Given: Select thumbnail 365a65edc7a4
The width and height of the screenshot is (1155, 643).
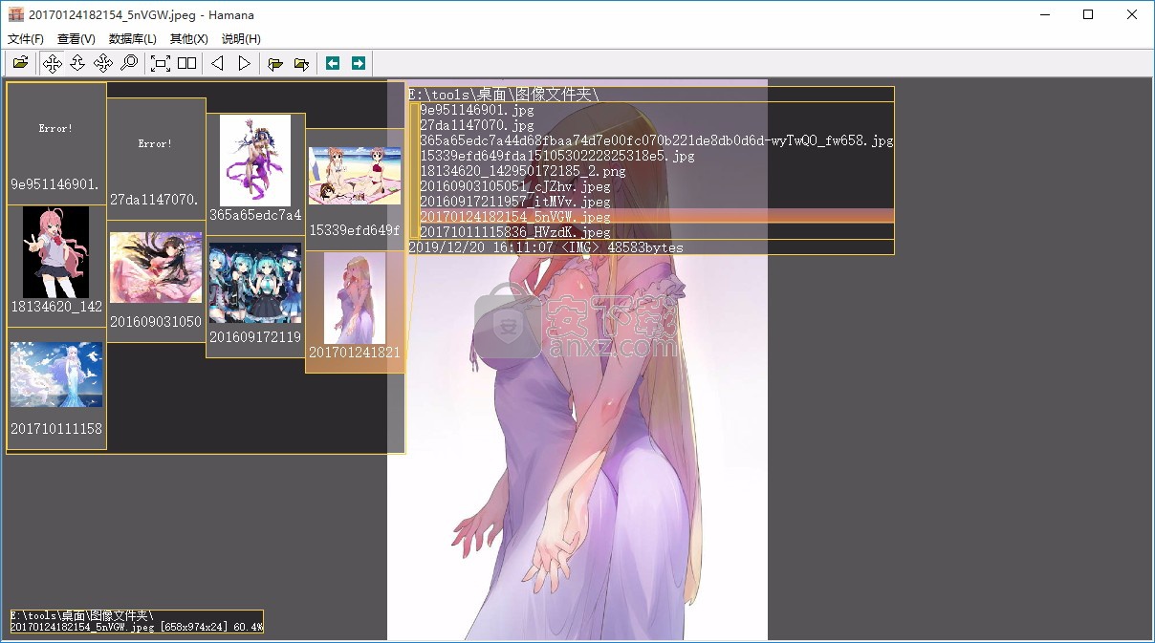Looking at the screenshot, I should click(x=255, y=174).
